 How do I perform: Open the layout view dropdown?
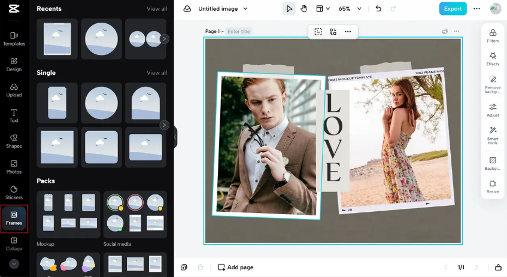323,9
